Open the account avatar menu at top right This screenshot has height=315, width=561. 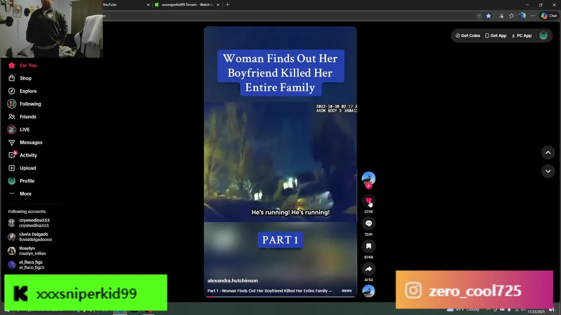pyautogui.click(x=543, y=36)
